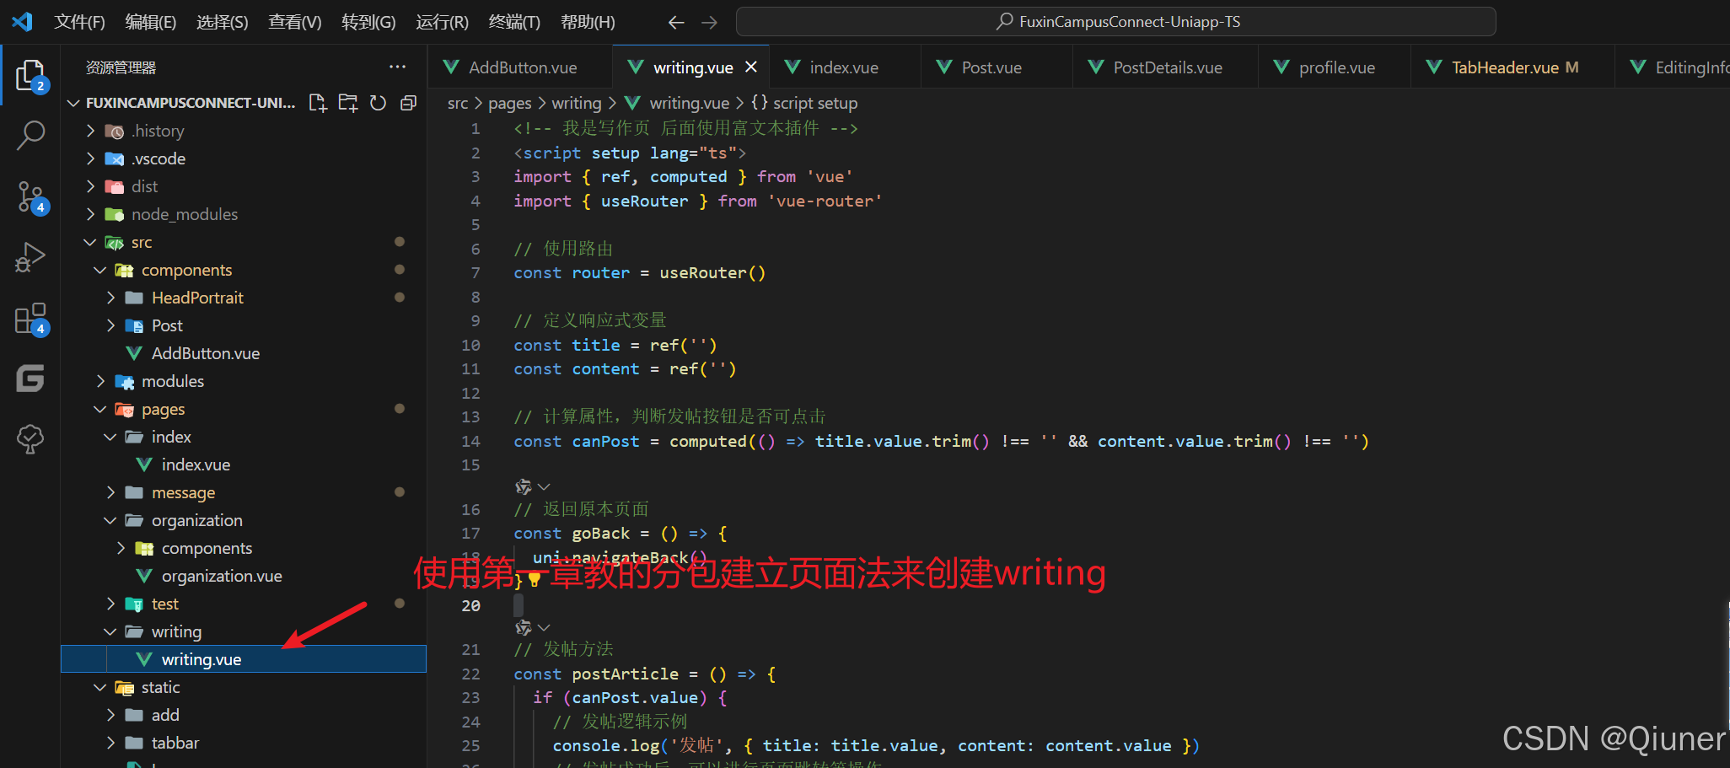Expand the tabbar folder
This screenshot has width=1730, height=768.
[110, 743]
